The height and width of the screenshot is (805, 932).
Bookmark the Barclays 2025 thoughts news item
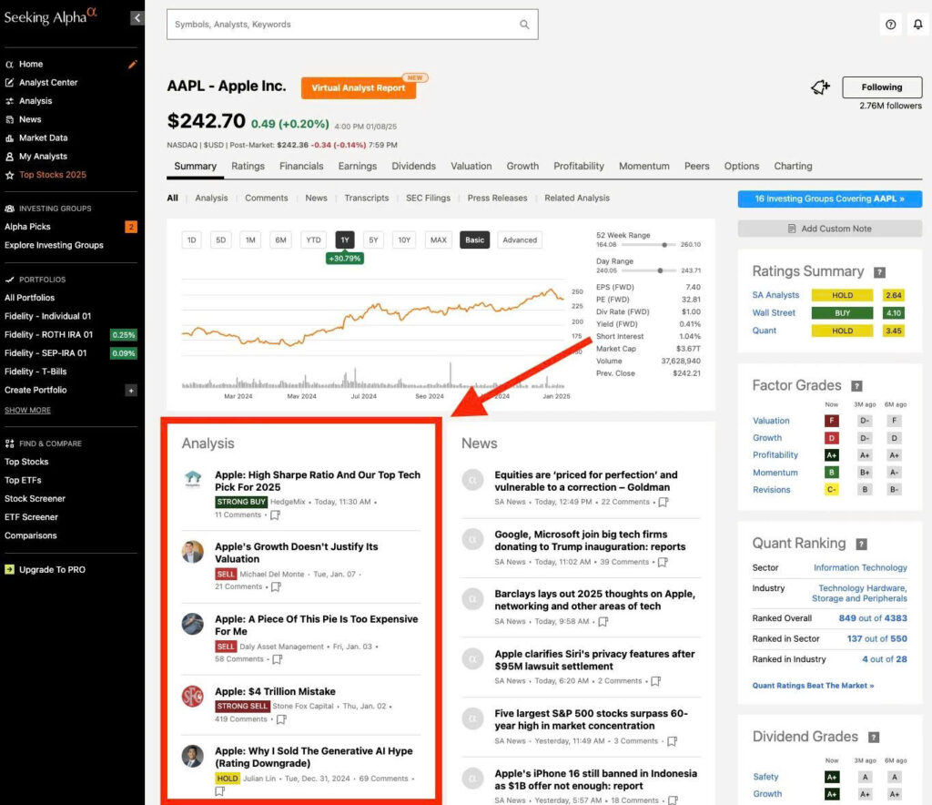tap(603, 622)
